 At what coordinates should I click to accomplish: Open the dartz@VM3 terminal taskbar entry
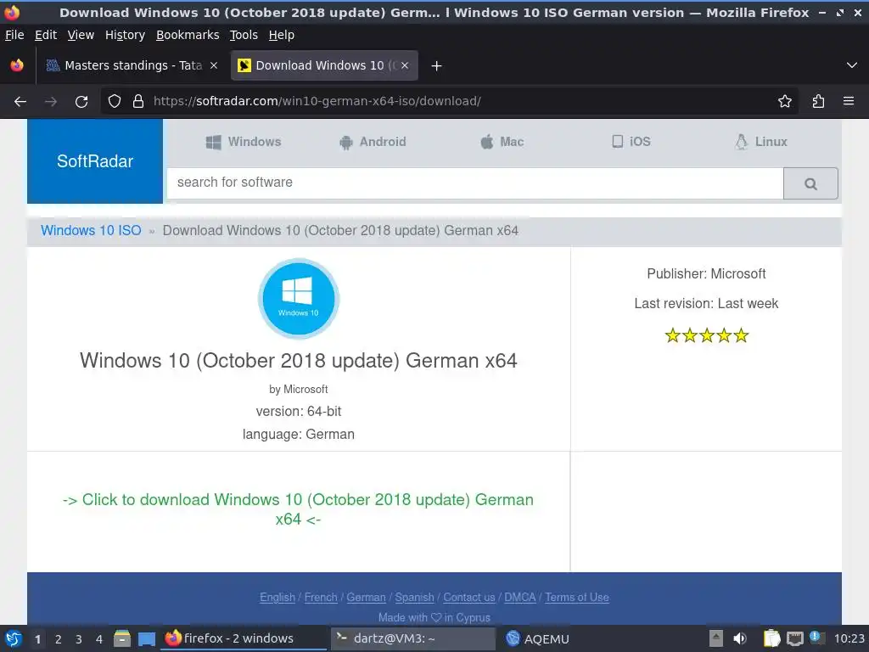[413, 638]
